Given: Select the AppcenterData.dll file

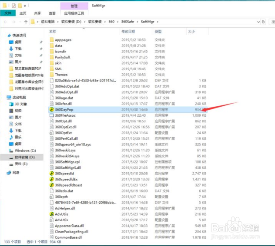Looking at the screenshot, I should (x=69, y=226).
